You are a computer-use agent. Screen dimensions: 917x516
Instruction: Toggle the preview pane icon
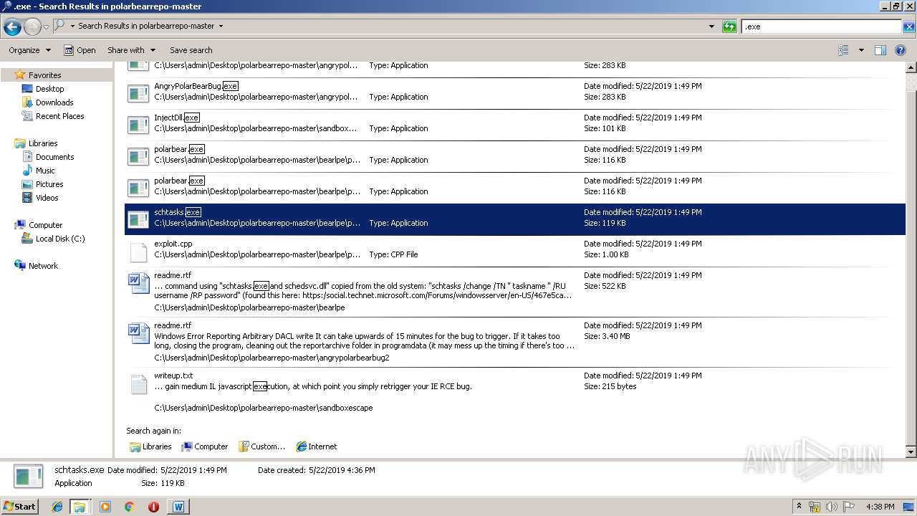point(880,50)
